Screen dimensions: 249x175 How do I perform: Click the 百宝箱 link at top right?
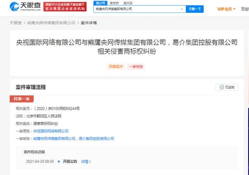(x=245, y=9)
